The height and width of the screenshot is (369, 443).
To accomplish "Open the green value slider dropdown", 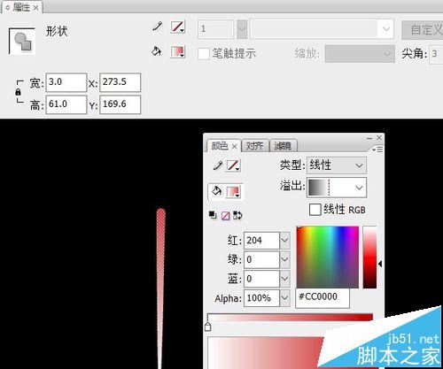I will tap(284, 259).
